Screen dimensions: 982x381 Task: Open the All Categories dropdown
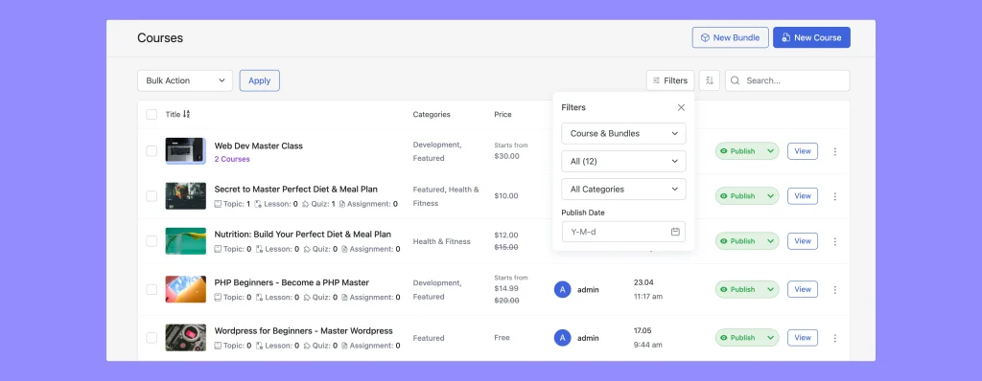point(623,189)
